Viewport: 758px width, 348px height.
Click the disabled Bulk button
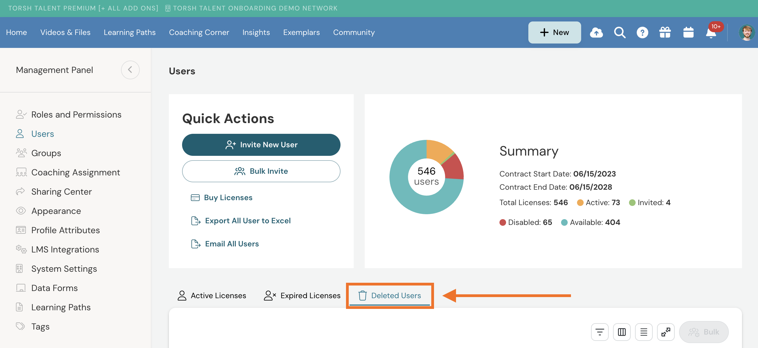coord(704,332)
